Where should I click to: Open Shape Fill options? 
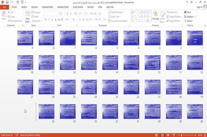(172, 12)
